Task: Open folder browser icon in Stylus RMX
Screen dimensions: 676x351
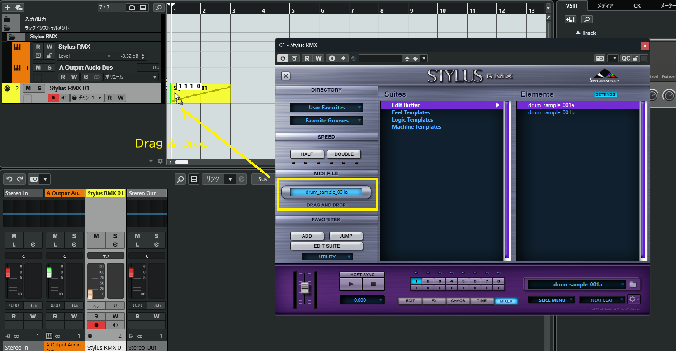Action: pyautogui.click(x=633, y=284)
